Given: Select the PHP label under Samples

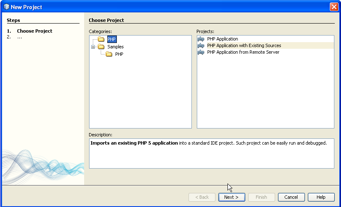Looking at the screenshot, I should point(119,54).
